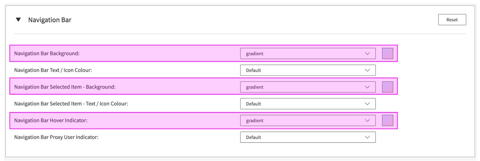Image resolution: width=480 pixels, height=161 pixels.
Task: Click Navigation Bar Background colour swatch
Action: [387, 54]
